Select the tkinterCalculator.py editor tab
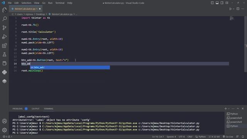Viewport: 247px width, 139px height. click(26, 9)
